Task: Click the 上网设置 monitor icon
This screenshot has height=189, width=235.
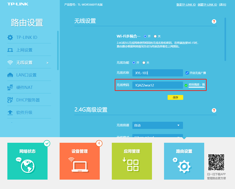Action: 10,50
